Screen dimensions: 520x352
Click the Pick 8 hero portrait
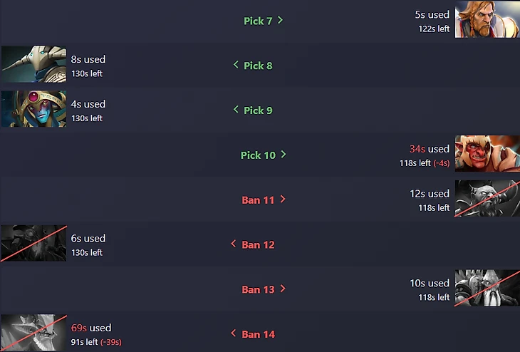(x=33, y=65)
